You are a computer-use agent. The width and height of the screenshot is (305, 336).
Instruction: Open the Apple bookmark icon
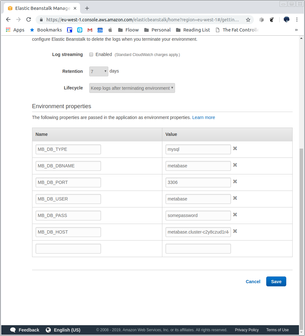[x=110, y=30]
